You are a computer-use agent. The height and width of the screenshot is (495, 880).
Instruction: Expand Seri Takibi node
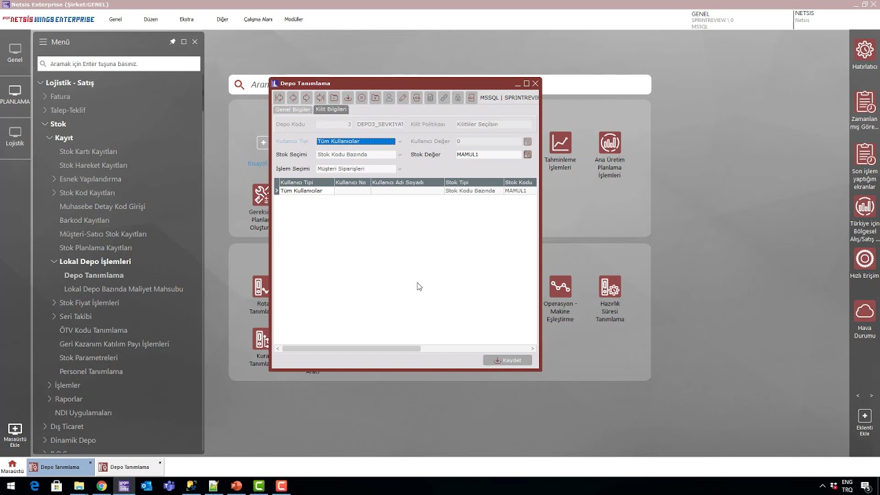[x=54, y=316]
